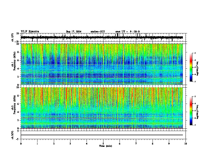Click the "-7" label on ch.2 color bar
209x161 pixels.
(x=195, y=125)
